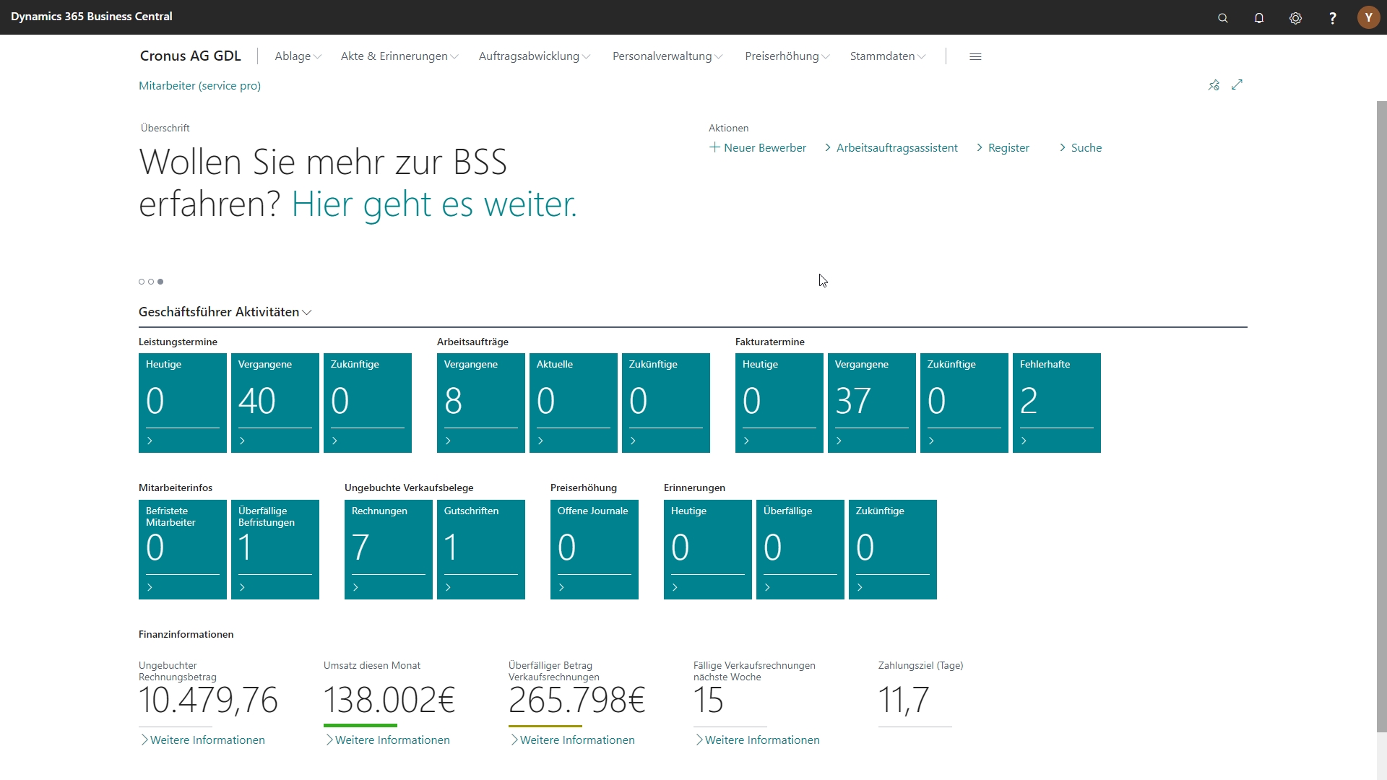Screen dimensions: 1387x780
Task: Expand the Ablage dropdown menu
Action: click(x=298, y=56)
